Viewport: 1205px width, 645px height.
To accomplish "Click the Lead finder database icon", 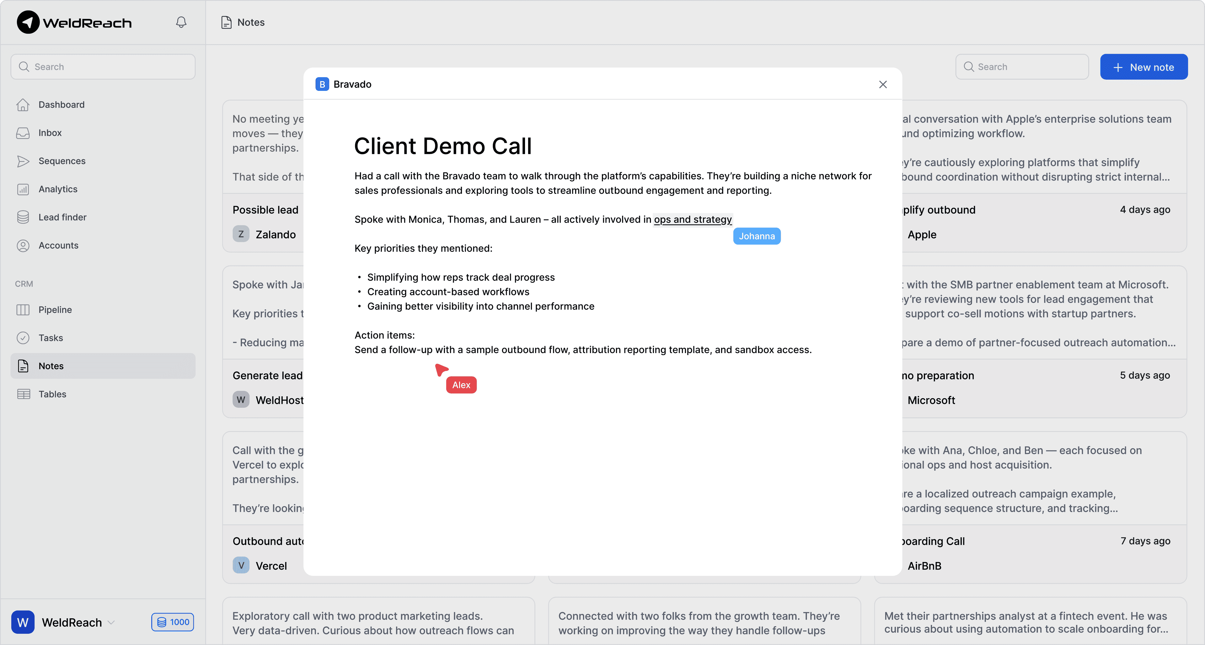I will [x=23, y=217].
